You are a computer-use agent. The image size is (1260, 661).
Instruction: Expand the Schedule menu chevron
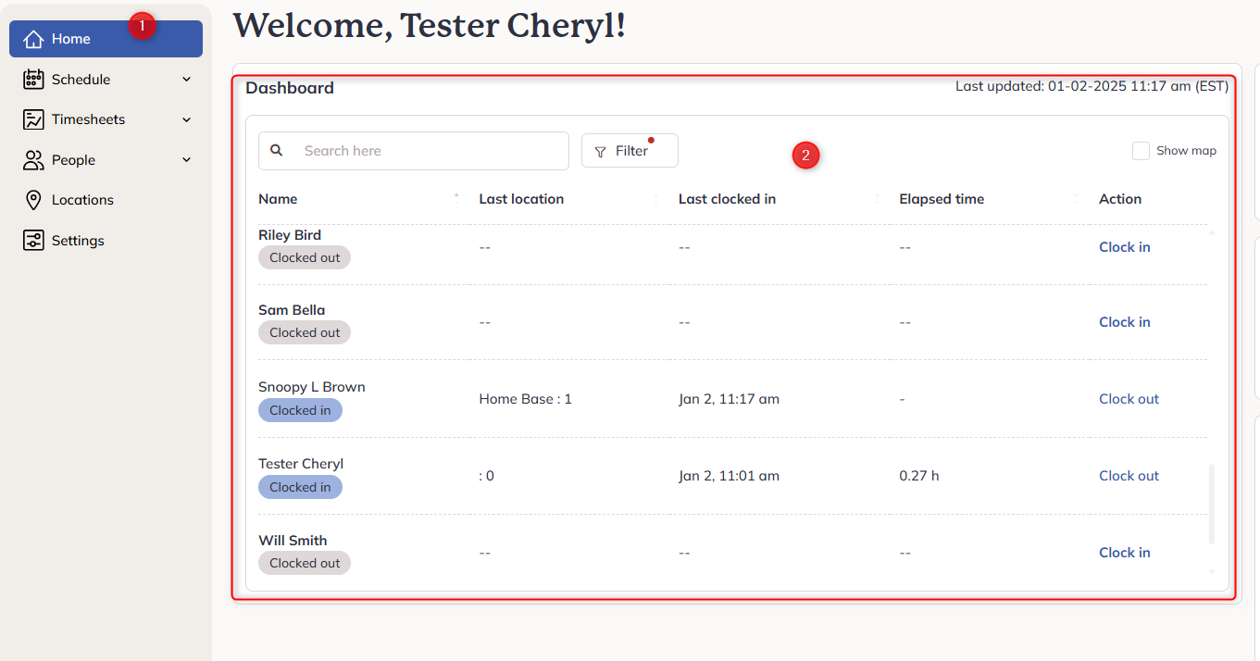click(x=187, y=80)
